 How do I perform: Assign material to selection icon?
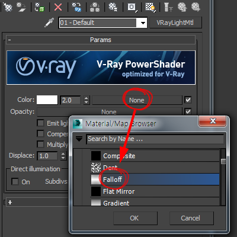39,7
